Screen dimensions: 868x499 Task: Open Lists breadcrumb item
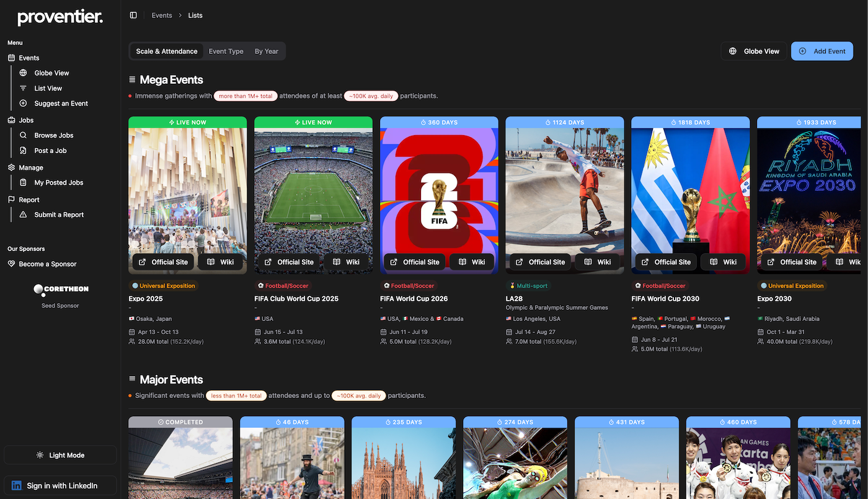[195, 15]
